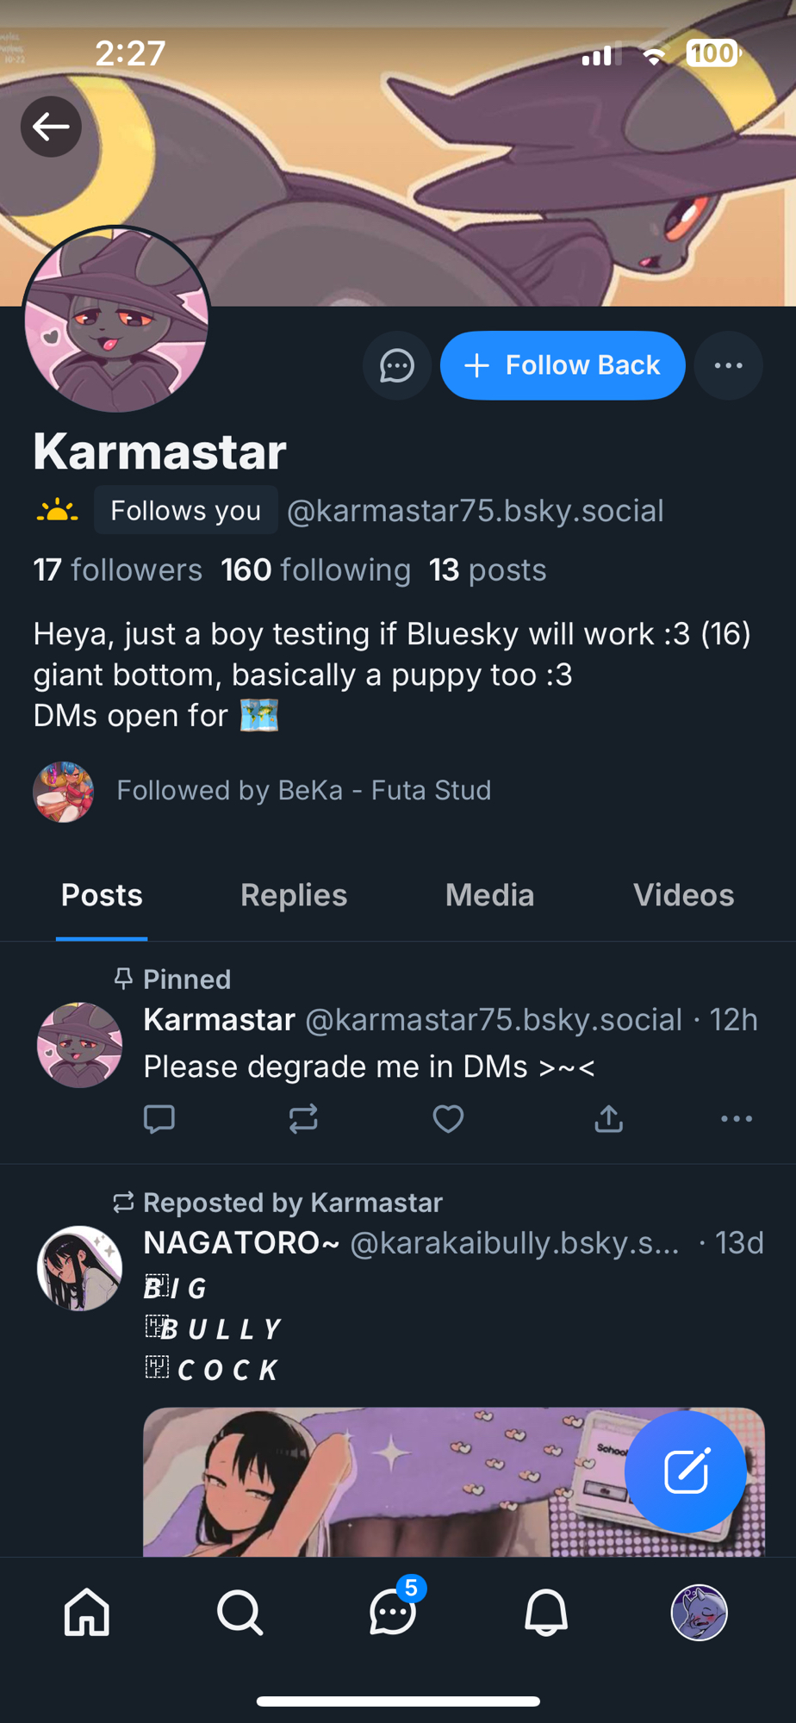
Task: Open Chats with 5 unread badge
Action: click(393, 1612)
